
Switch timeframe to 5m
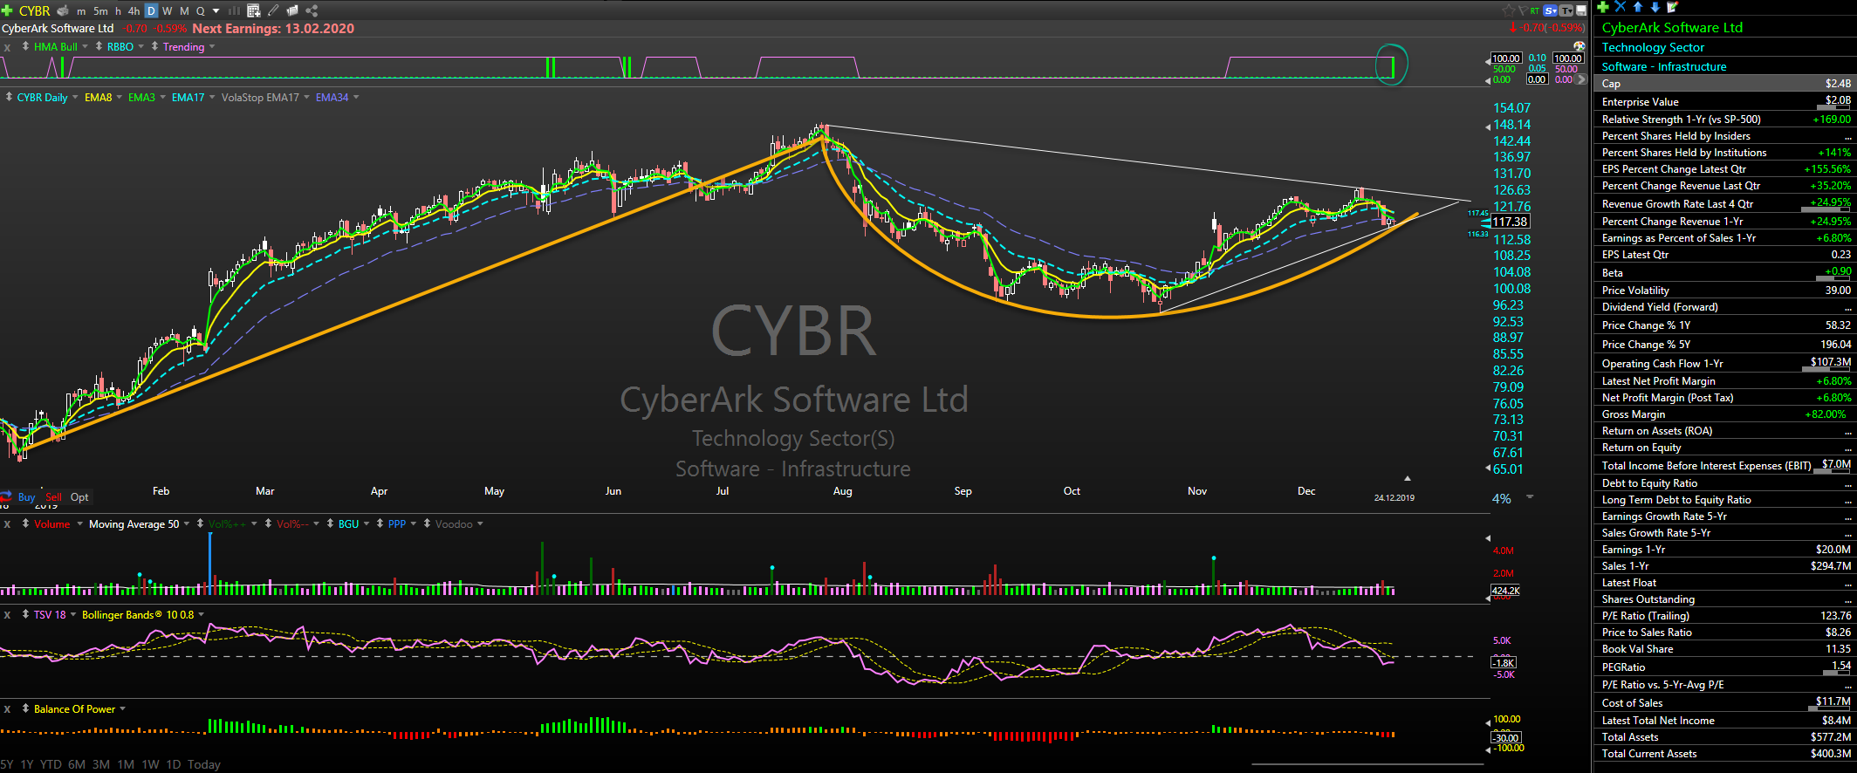(x=100, y=11)
